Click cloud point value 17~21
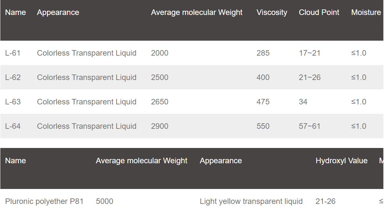 [309, 53]
